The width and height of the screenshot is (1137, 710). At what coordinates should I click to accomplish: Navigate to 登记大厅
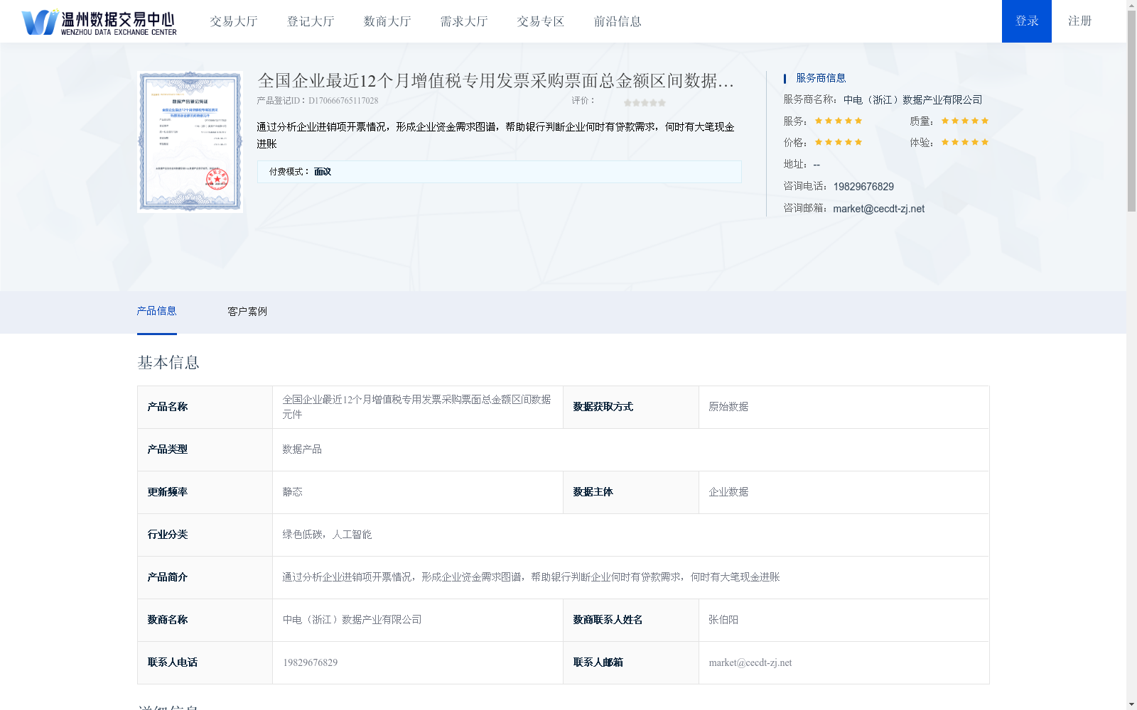[310, 21]
